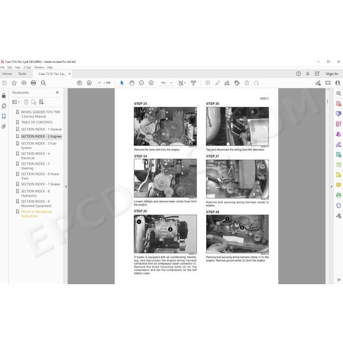This screenshot has width=343, height=343.
Task: Click the Save file icon
Action: click(4, 83)
